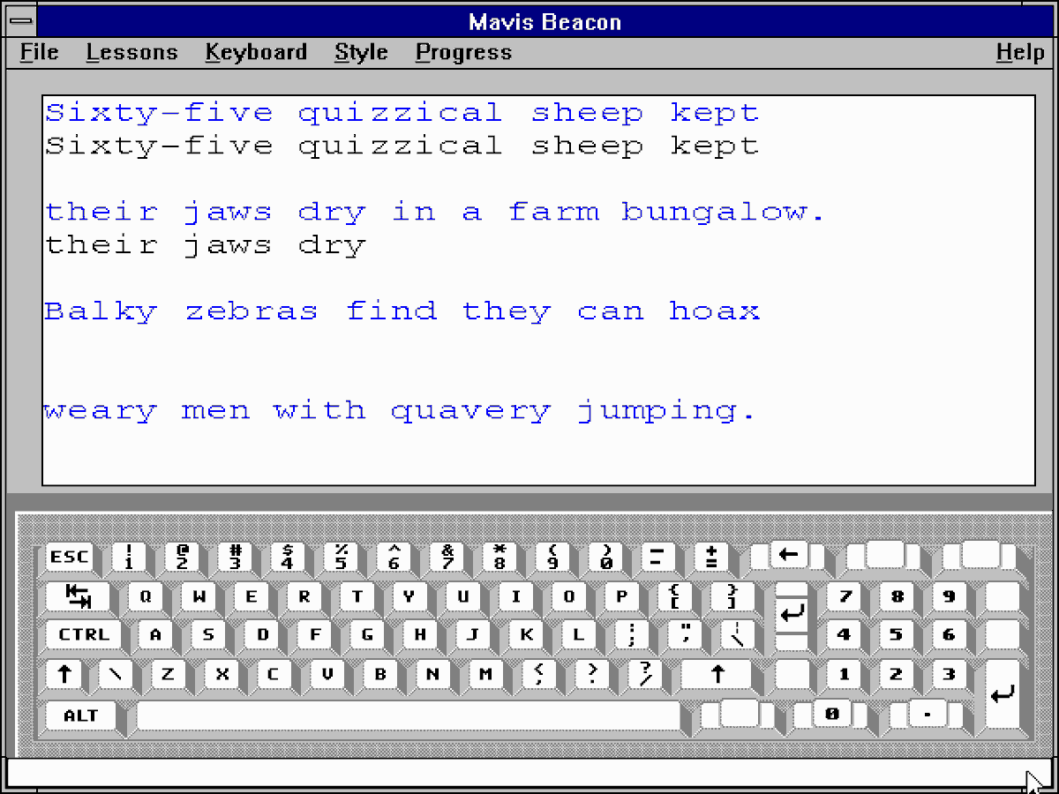
Task: Click the 4 and dollar sign key
Action: tap(288, 557)
